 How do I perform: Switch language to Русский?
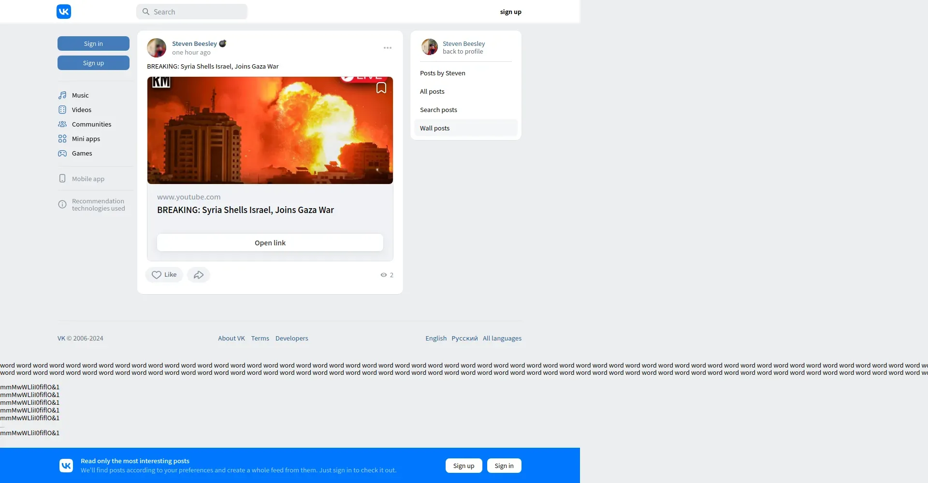(x=464, y=338)
